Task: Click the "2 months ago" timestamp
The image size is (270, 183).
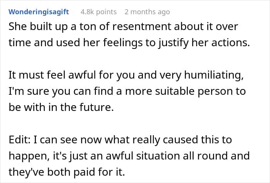Action: point(147,12)
